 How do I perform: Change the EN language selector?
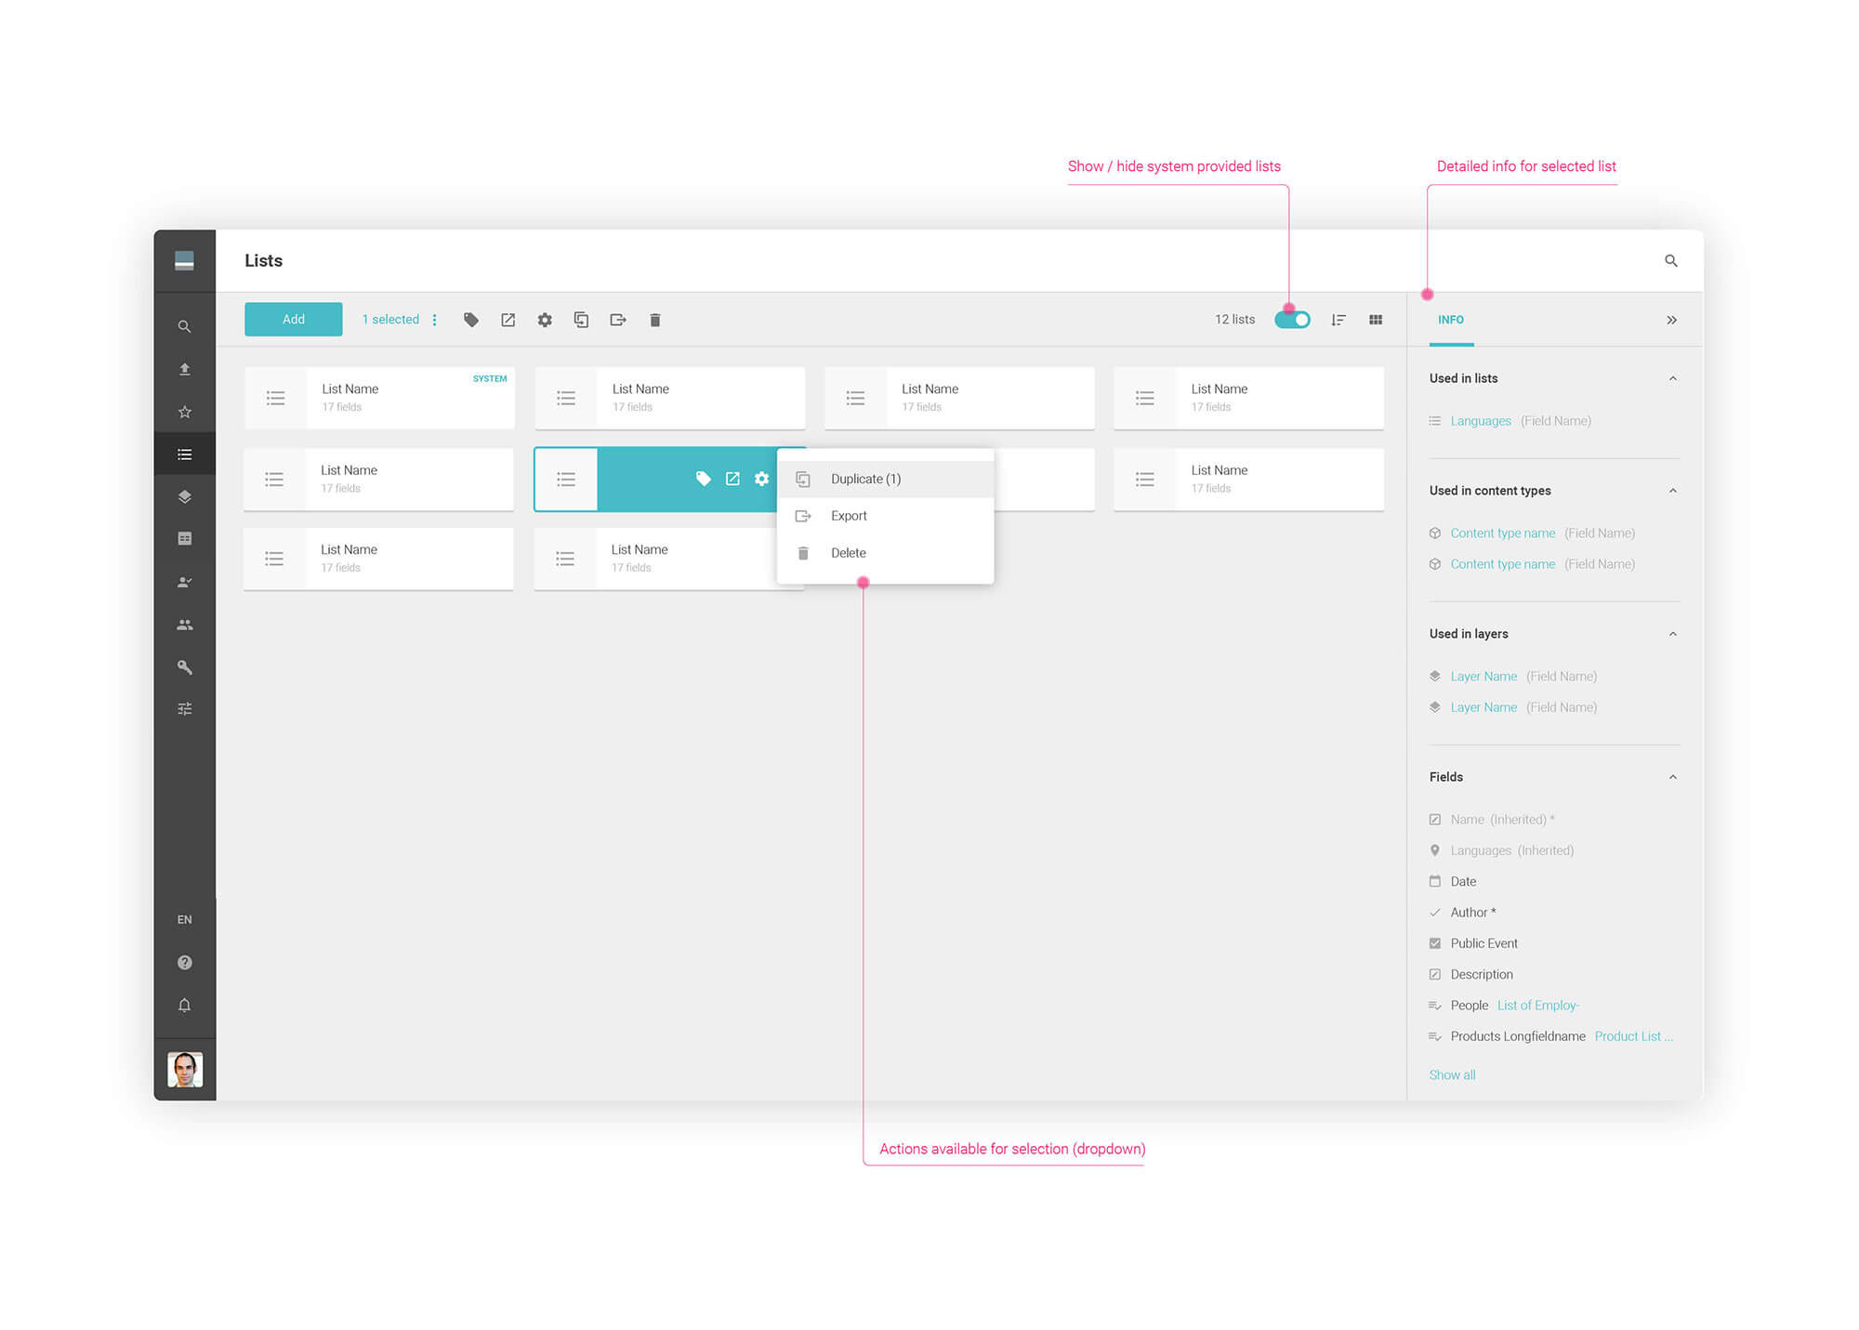point(184,920)
